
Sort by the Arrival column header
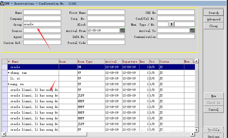point(114,62)
